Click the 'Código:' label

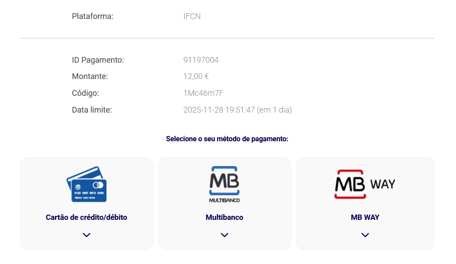click(85, 93)
